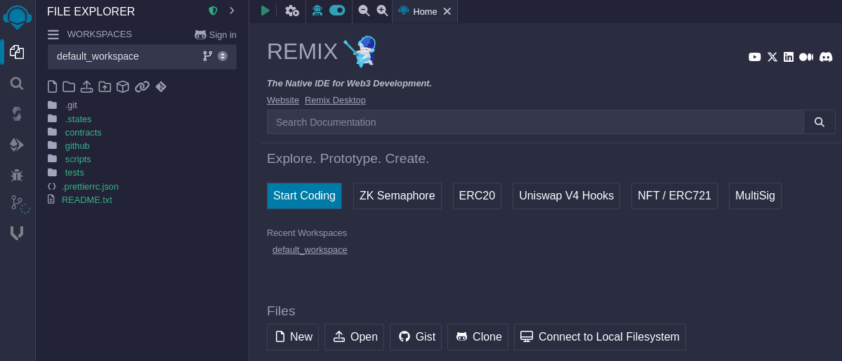
Task: Follow the Remix Desktop link
Action: click(335, 100)
